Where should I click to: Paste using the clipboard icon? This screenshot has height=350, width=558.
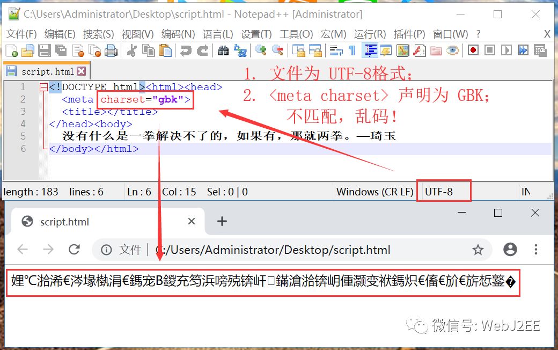pyautogui.click(x=165, y=50)
